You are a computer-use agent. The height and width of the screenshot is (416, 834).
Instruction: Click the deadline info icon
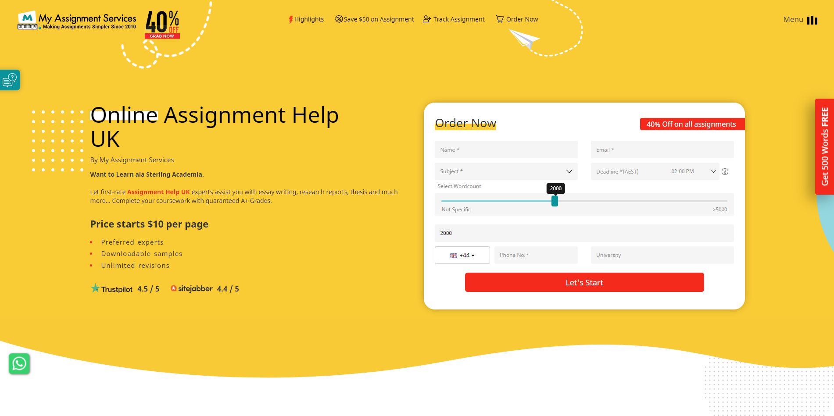click(725, 172)
